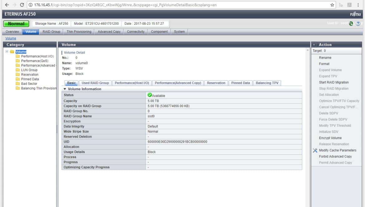Click the open folder icon beside Volume
365x207 pixels.
(12, 52)
